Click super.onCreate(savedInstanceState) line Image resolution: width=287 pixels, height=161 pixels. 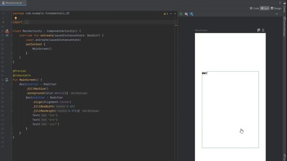[53, 40]
